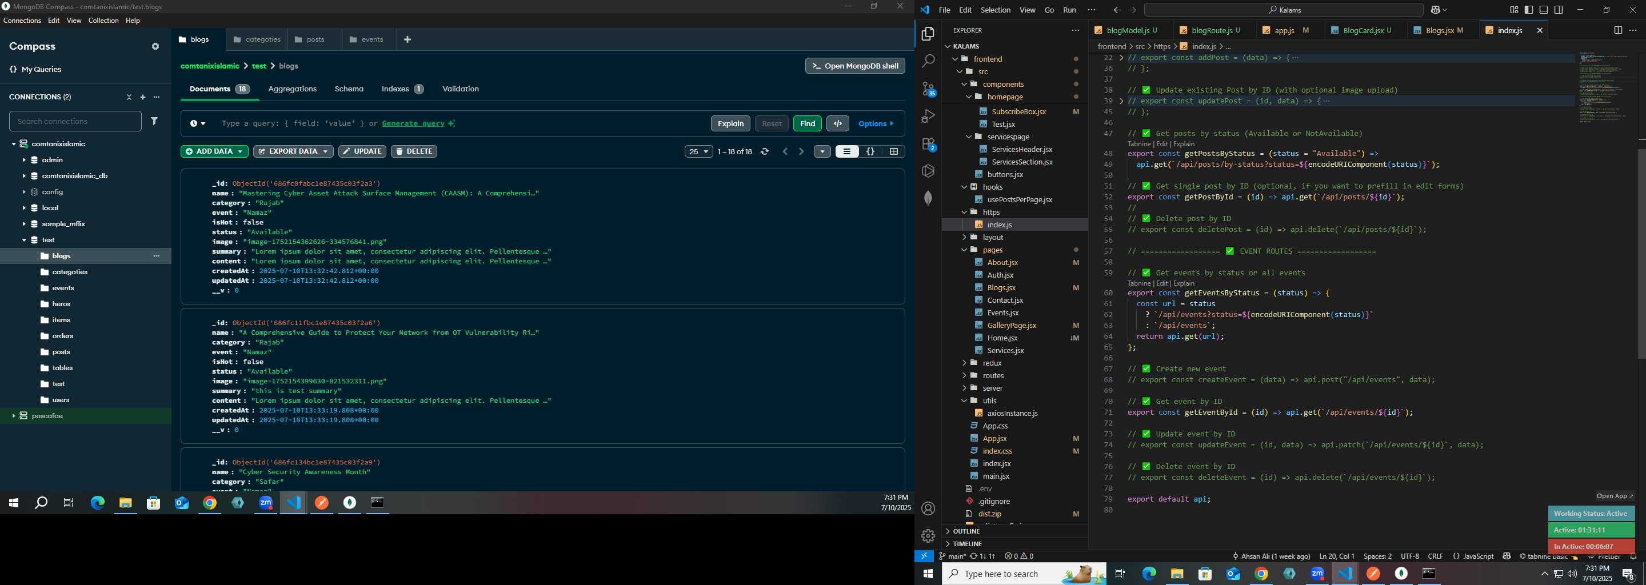
Task: Click the Find button
Action: pos(807,123)
